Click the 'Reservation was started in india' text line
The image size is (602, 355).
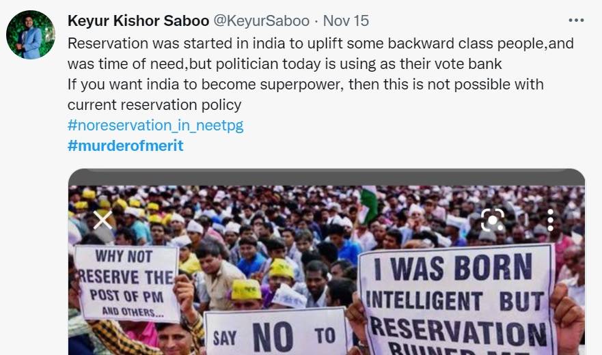[x=320, y=44]
